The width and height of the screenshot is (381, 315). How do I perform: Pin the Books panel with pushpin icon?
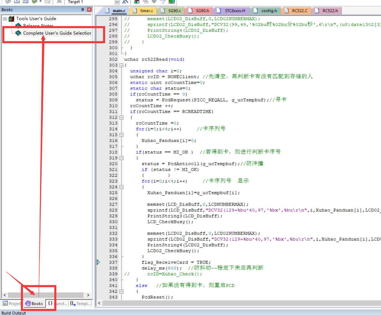click(x=82, y=10)
